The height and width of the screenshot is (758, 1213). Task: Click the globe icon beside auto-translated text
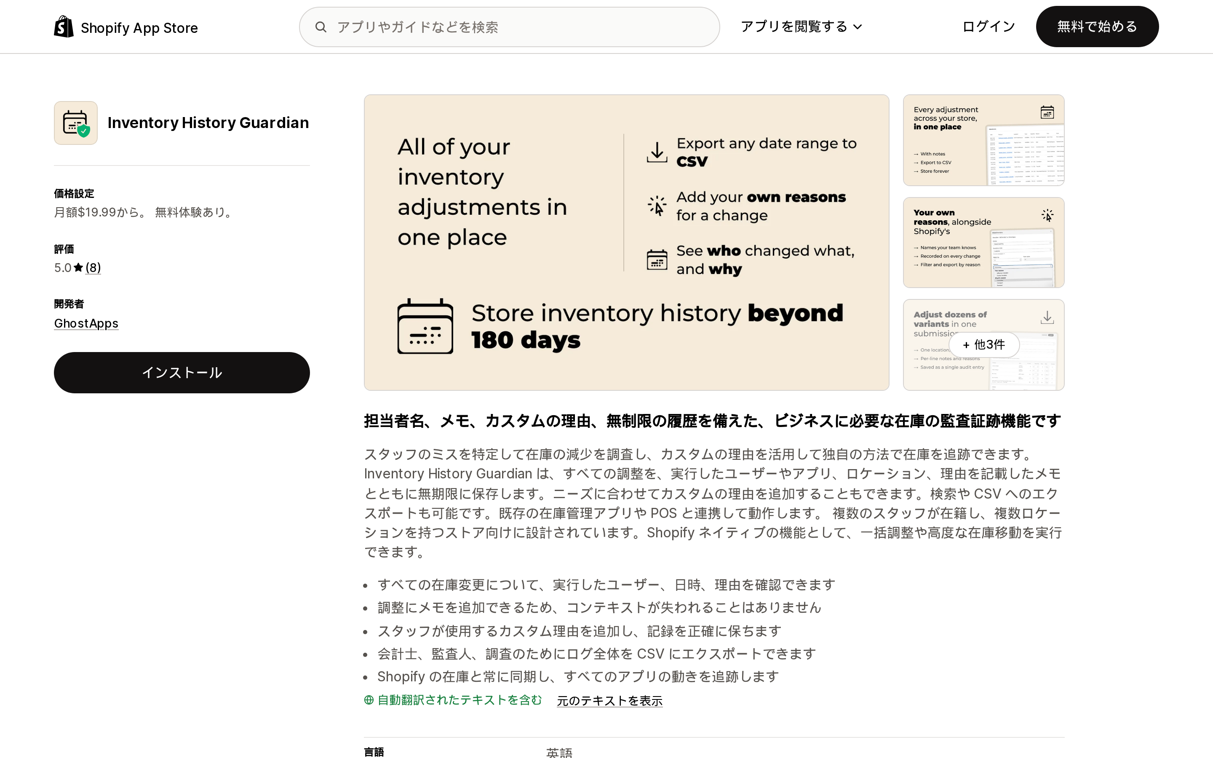(x=369, y=700)
